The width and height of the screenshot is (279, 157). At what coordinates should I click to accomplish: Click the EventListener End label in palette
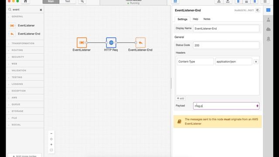(x=29, y=34)
